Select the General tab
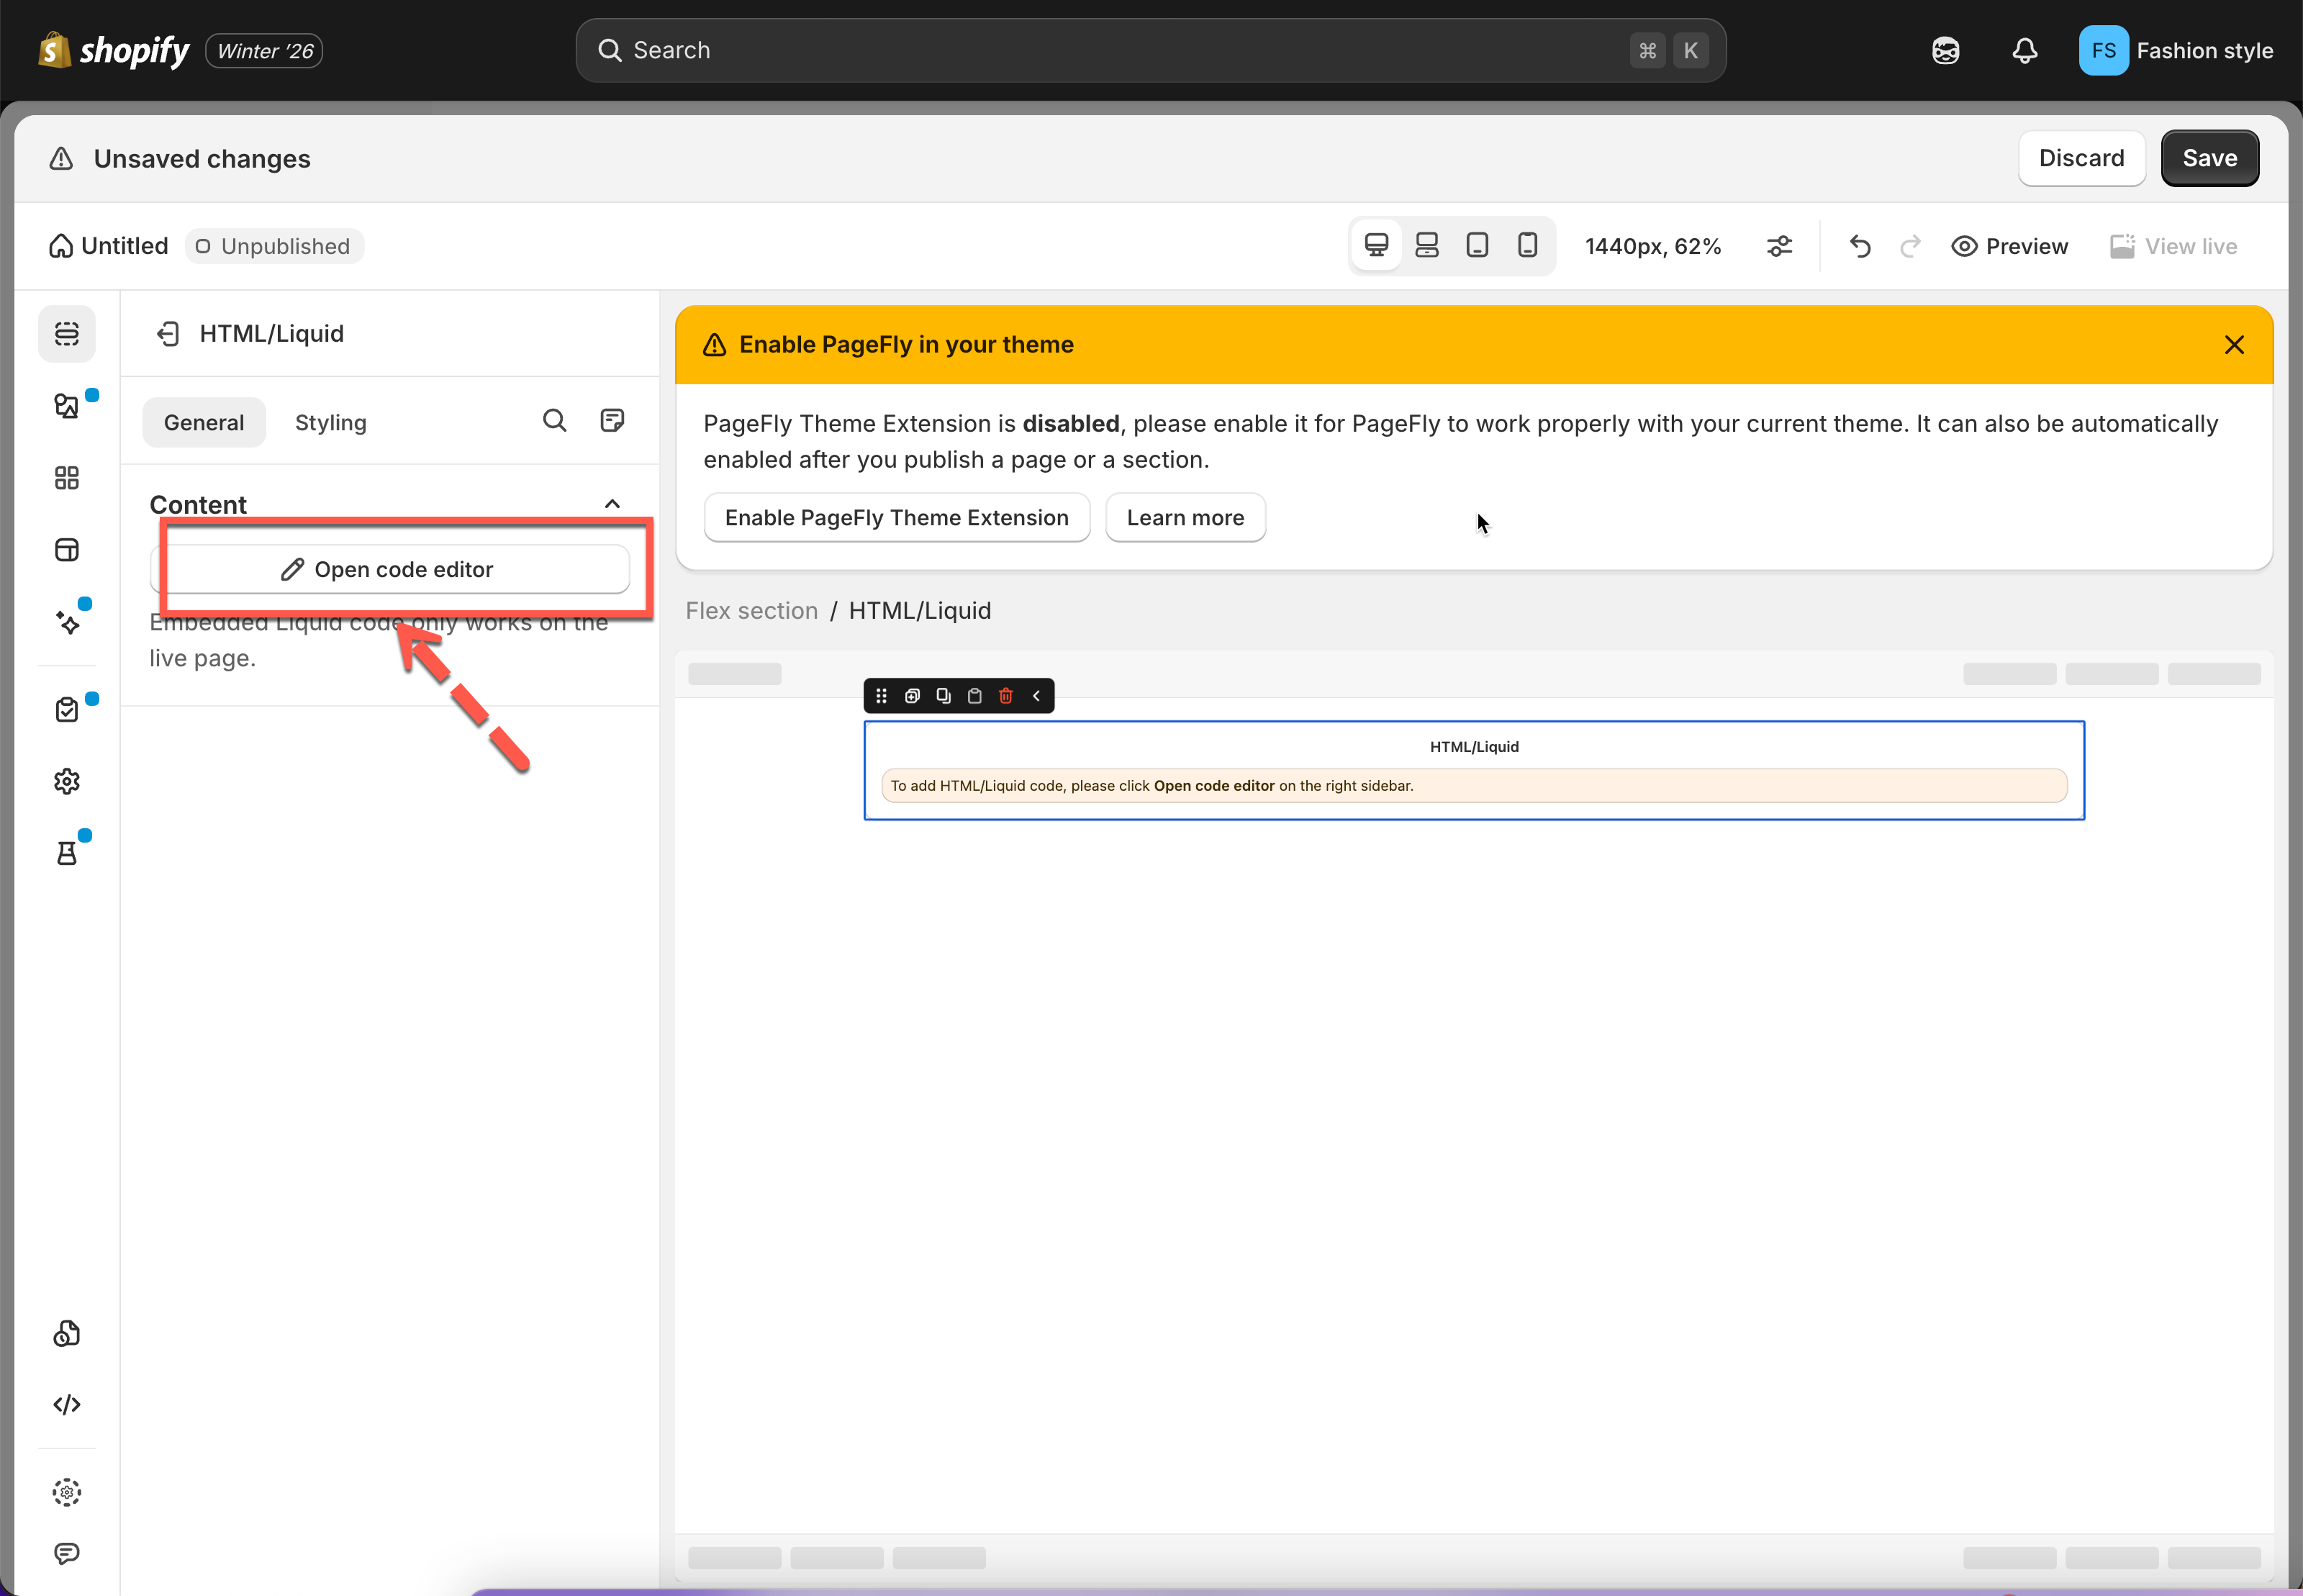Screen dimensions: 2303x1596 tap(204, 423)
